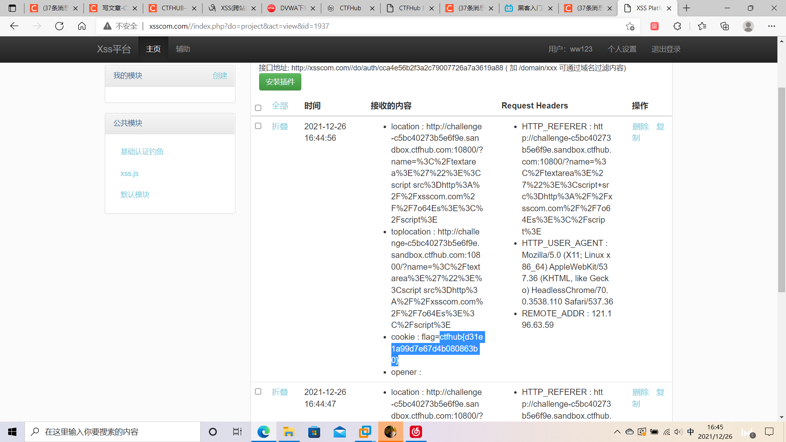Viewport: 786px width, 442px height.
Task: Open the xss.js module link
Action: (x=129, y=173)
